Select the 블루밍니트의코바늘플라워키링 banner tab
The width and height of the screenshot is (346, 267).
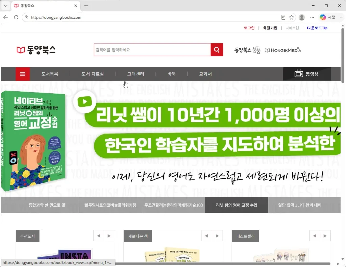pyautogui.click(x=110, y=205)
